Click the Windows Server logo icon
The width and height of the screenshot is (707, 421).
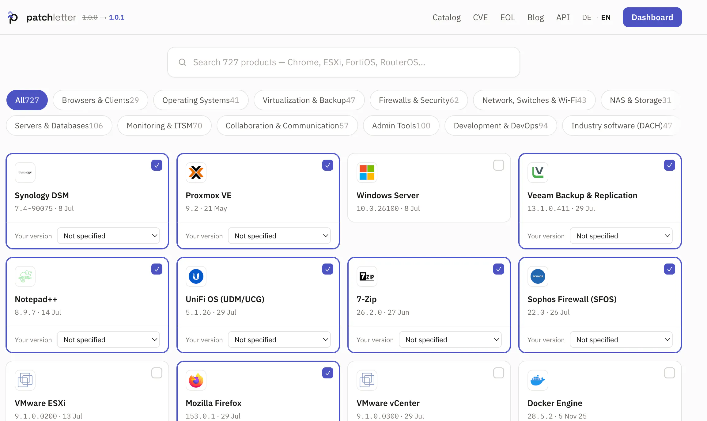(367, 173)
